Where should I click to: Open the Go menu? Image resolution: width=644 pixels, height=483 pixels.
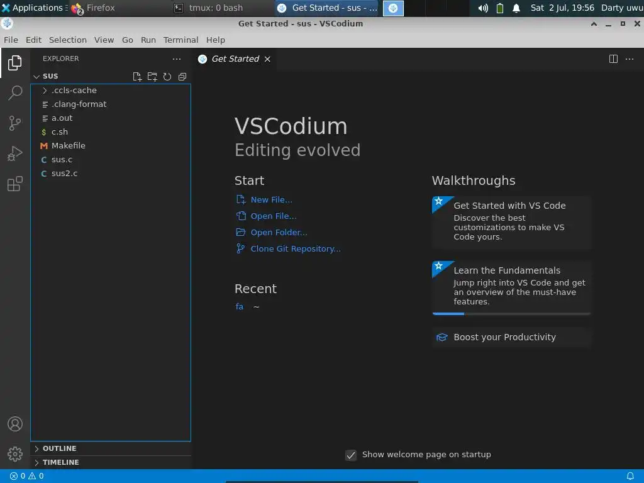pos(127,40)
